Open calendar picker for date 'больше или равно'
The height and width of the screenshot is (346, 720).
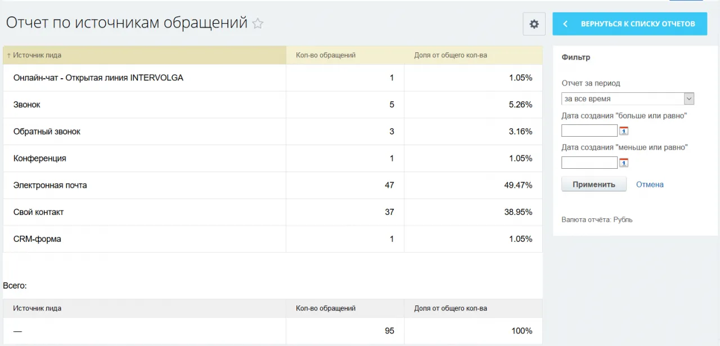point(623,130)
